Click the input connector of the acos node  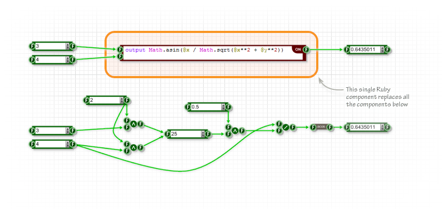(313, 128)
